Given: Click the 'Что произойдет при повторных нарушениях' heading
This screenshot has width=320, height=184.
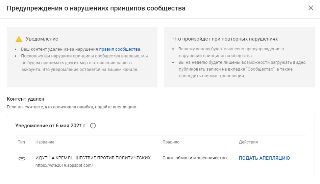Looking at the screenshot, I should [225, 39].
